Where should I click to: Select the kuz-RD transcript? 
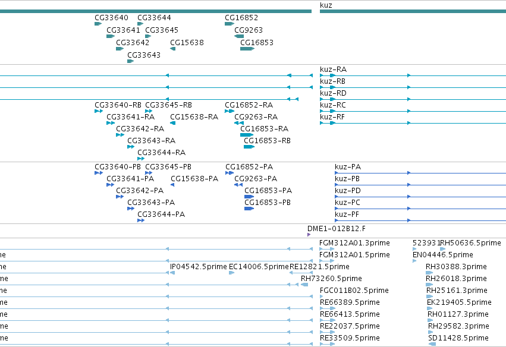click(x=333, y=93)
